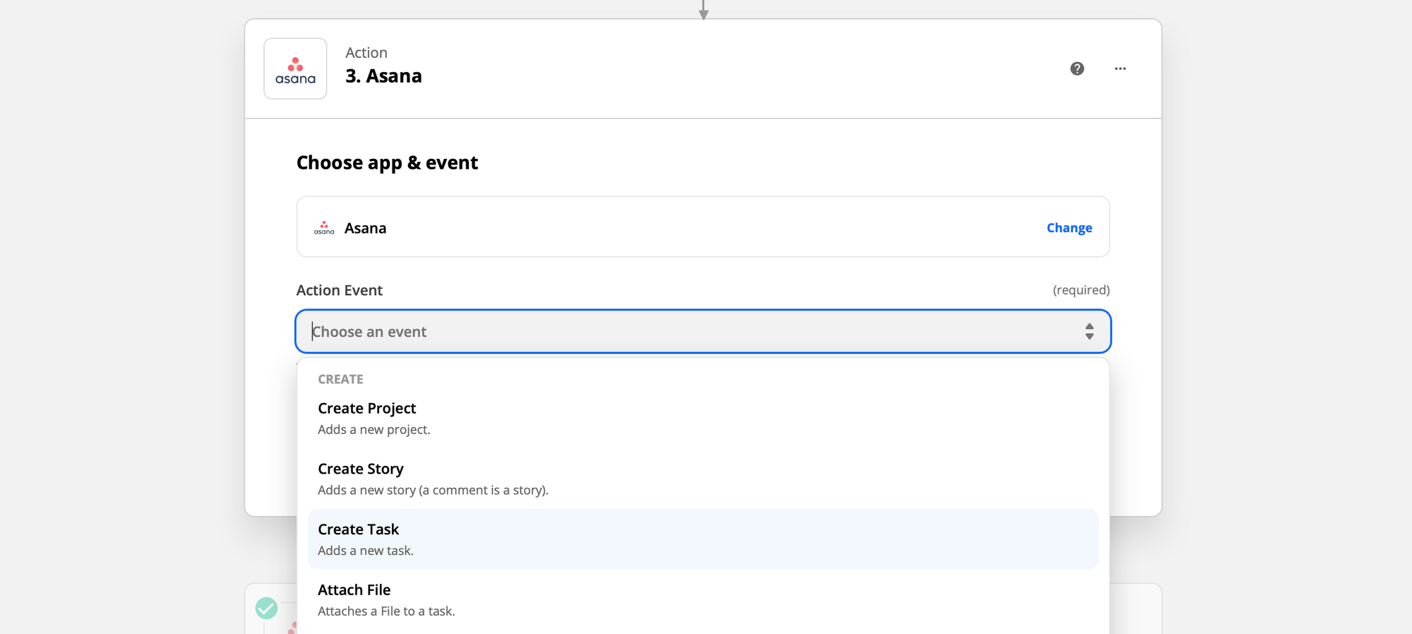Select the Create Project event
Image resolution: width=1412 pixels, height=634 pixels.
[x=703, y=418]
